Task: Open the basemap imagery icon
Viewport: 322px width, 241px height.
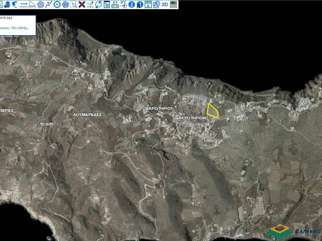Action: coord(173,4)
